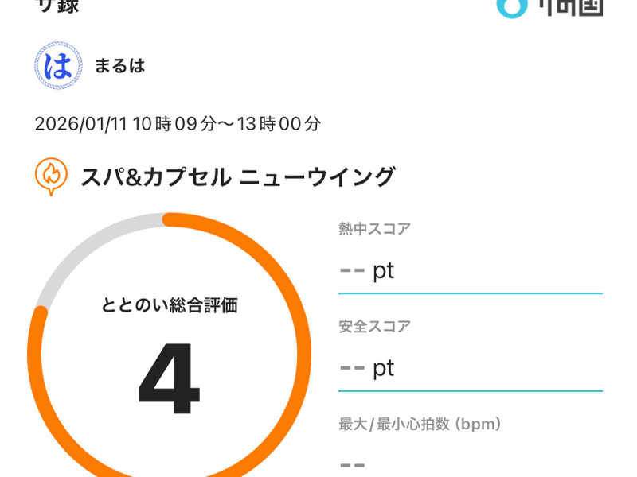Select the 安全スコア pt value field
This screenshot has height=477, width=637.
pyautogui.click(x=470, y=367)
